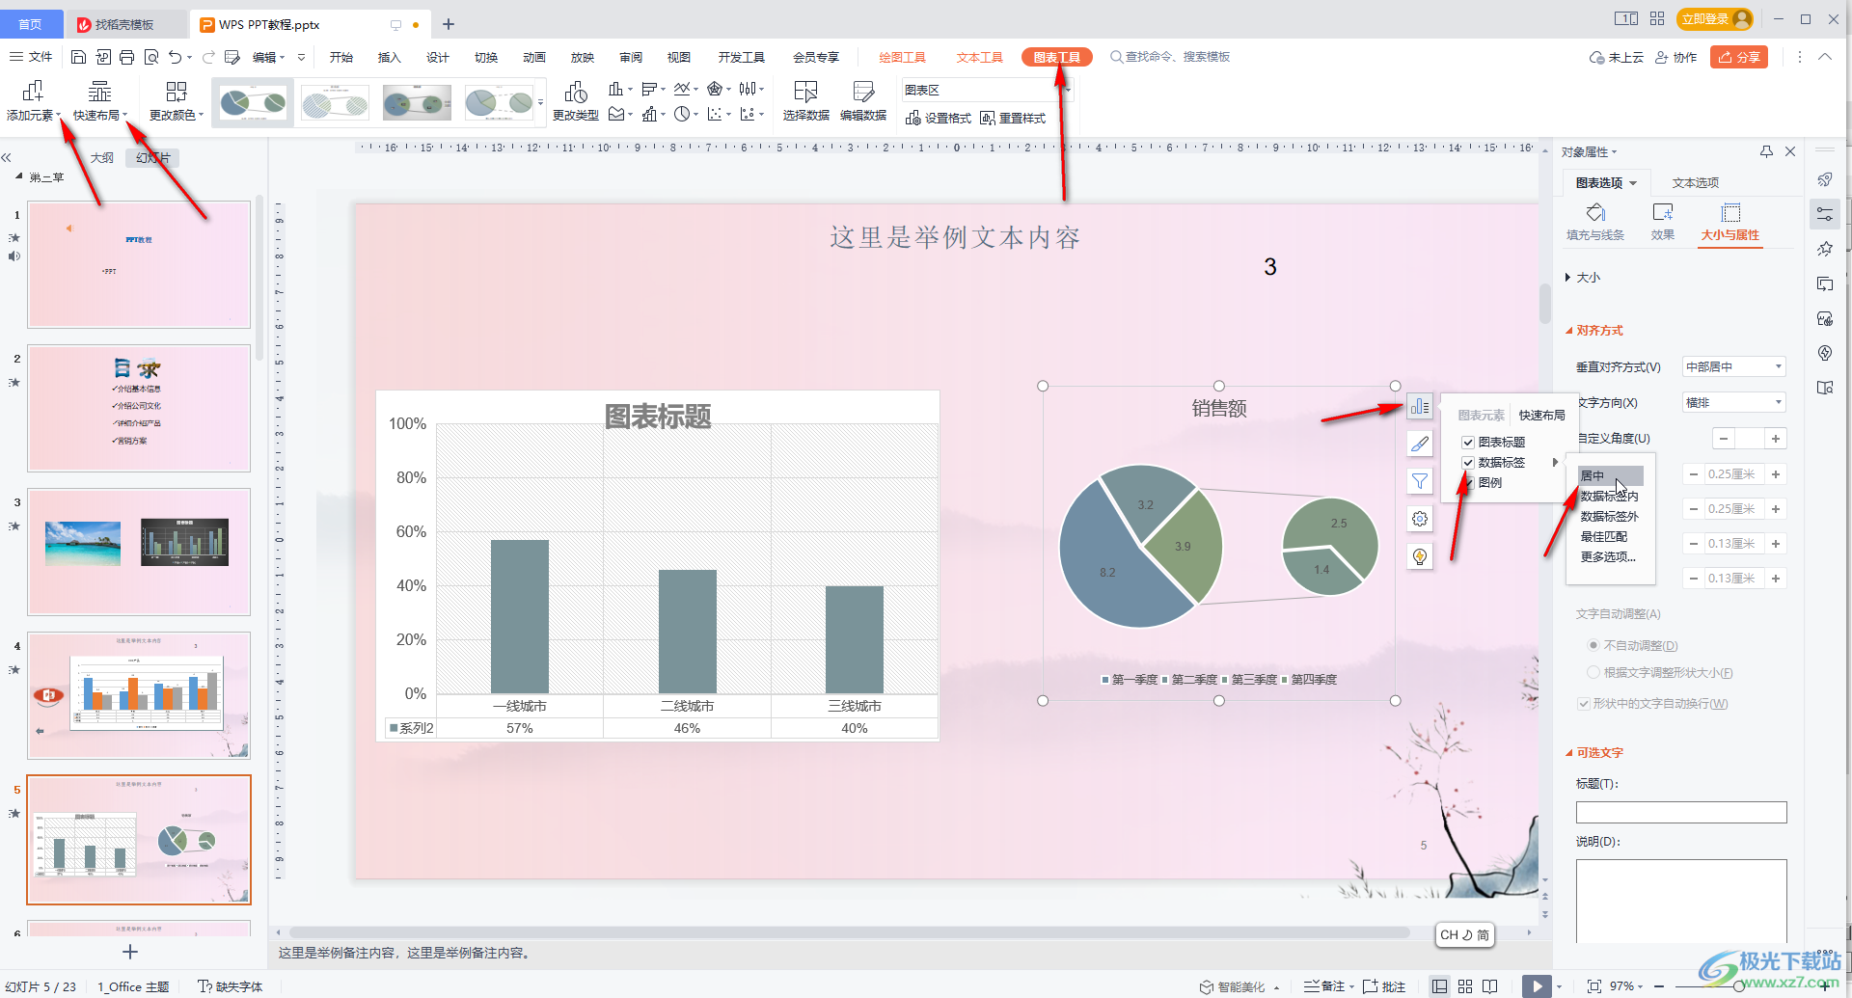Open 文字方向 dropdown showing 横排
Viewport: 1852px width, 998px height.
point(1734,402)
